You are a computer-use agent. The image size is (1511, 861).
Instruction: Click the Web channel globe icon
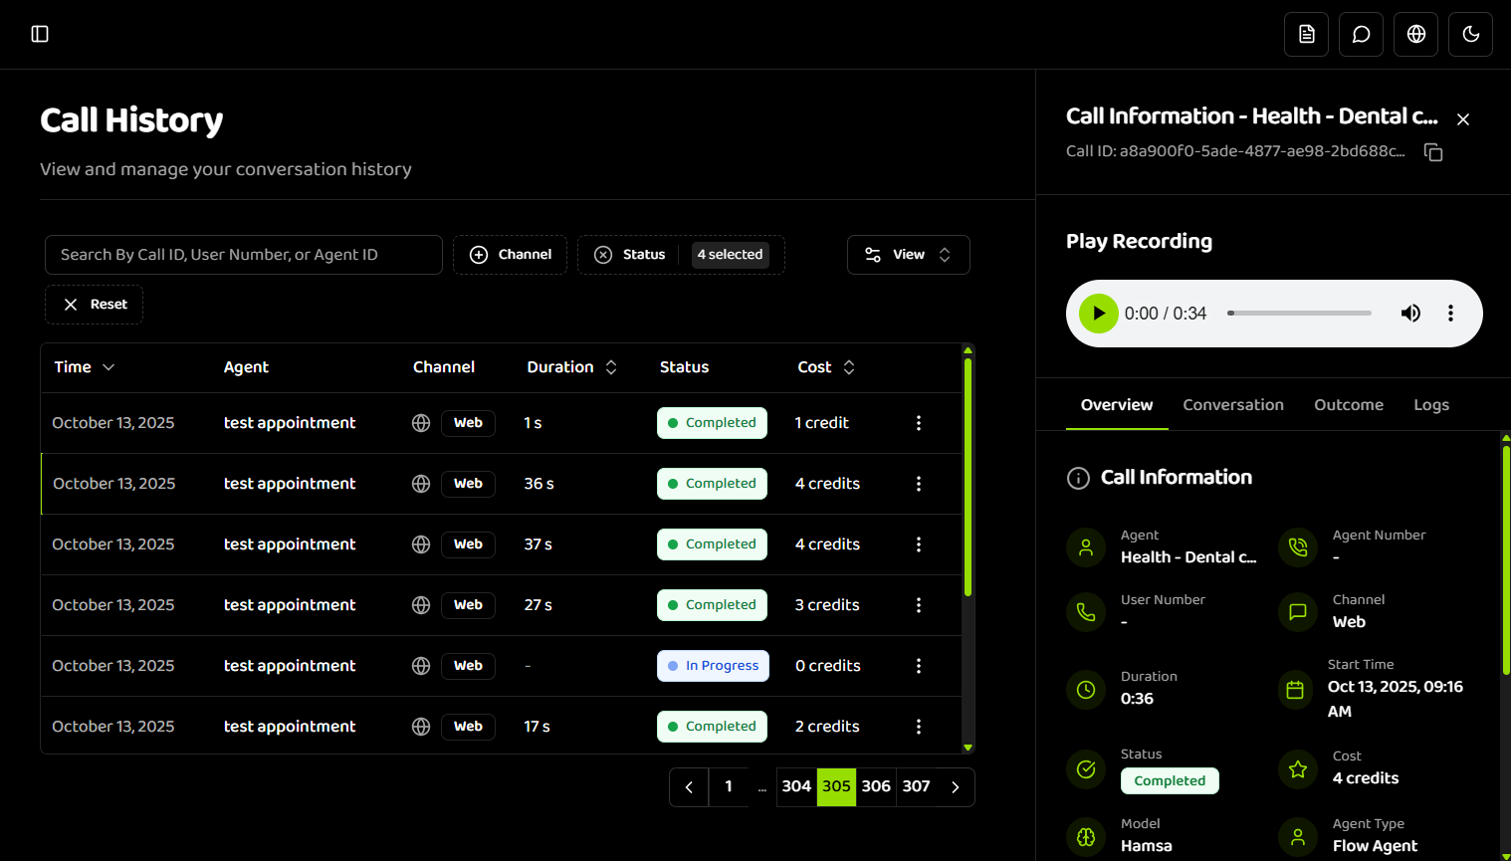pyautogui.click(x=420, y=422)
